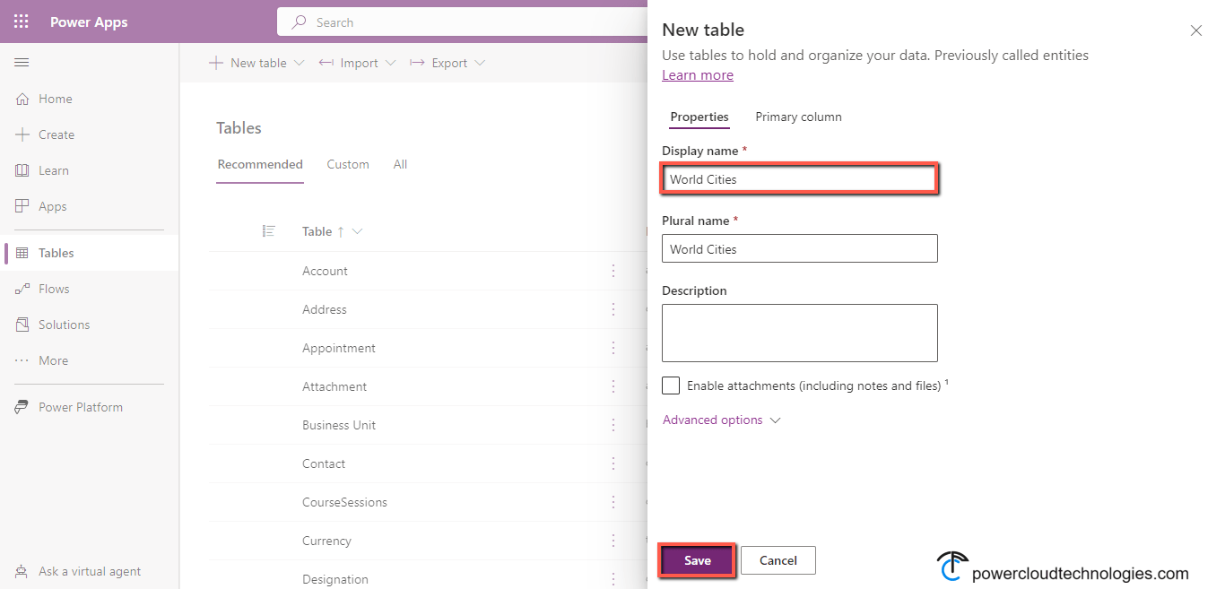The height and width of the screenshot is (589, 1225).
Task: Open Solutions in the sidebar
Action: pos(65,325)
